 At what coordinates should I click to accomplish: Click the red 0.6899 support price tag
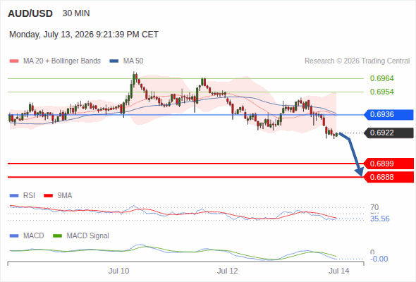point(389,164)
